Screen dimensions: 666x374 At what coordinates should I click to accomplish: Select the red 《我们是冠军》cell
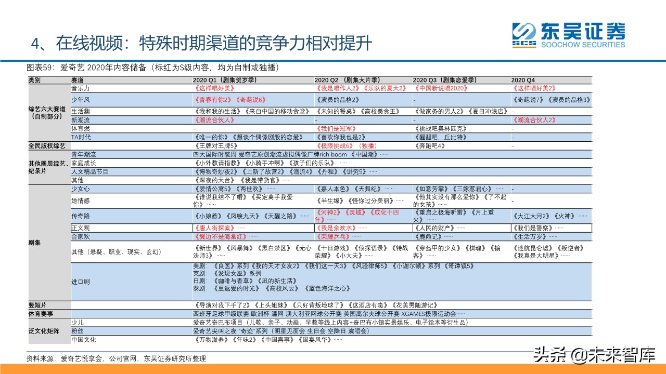click(336, 128)
